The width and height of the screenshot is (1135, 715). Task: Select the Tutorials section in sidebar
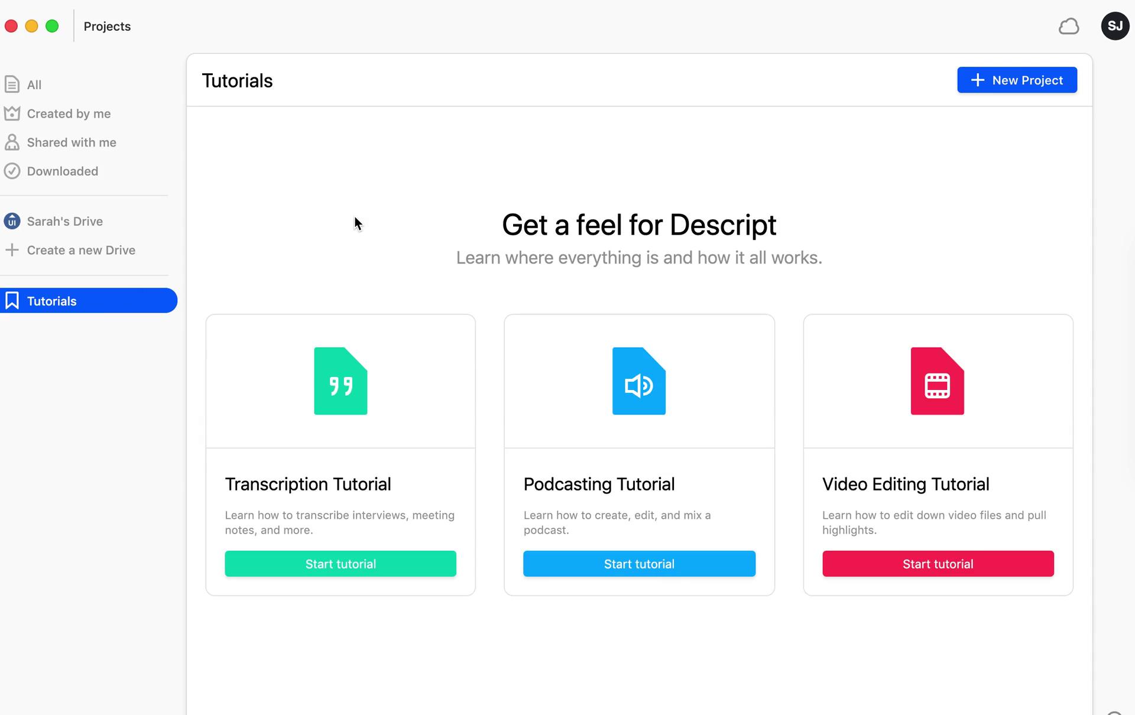[x=89, y=301]
